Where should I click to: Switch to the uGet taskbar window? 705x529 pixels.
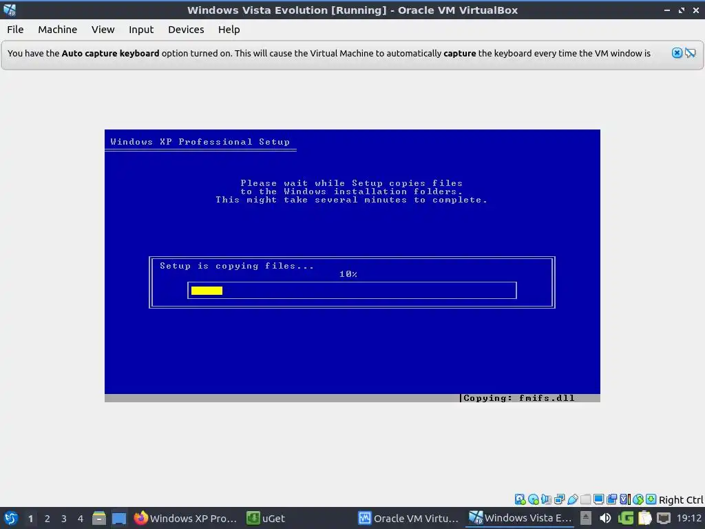click(x=266, y=518)
